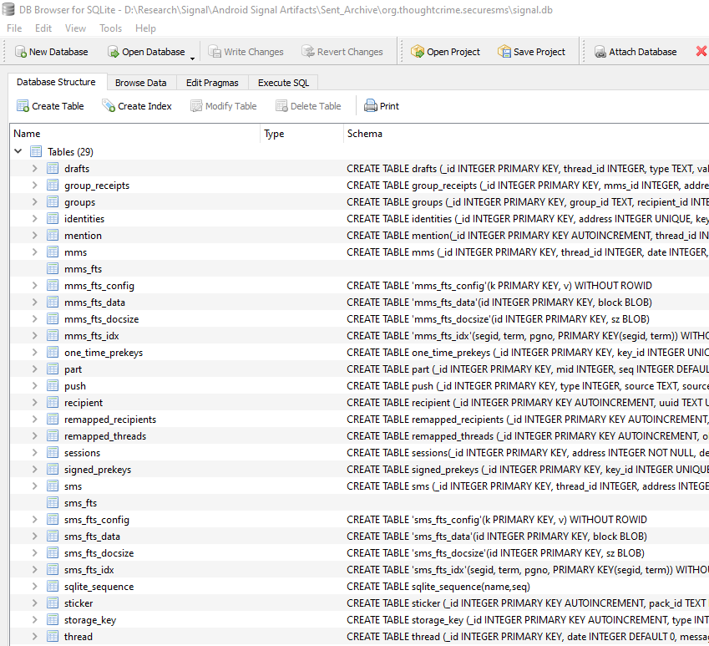Select the mms_fts_docsize table name
709x646 pixels.
coord(101,319)
